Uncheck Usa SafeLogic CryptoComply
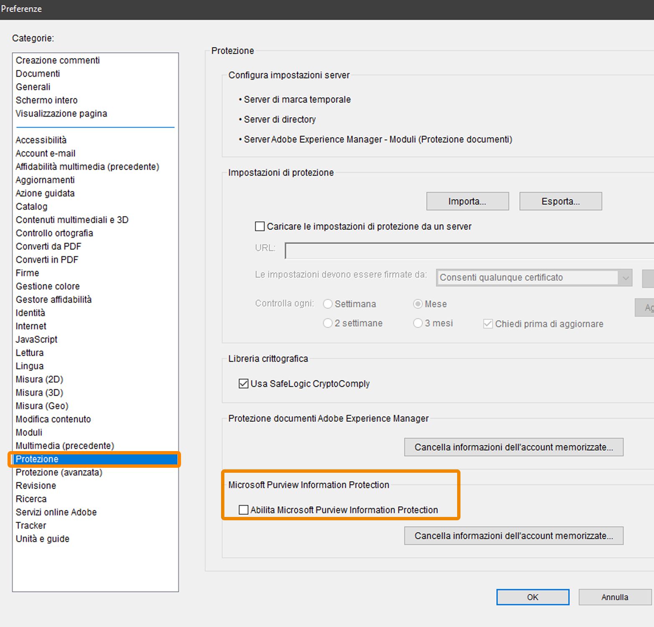654x627 pixels. (x=244, y=384)
